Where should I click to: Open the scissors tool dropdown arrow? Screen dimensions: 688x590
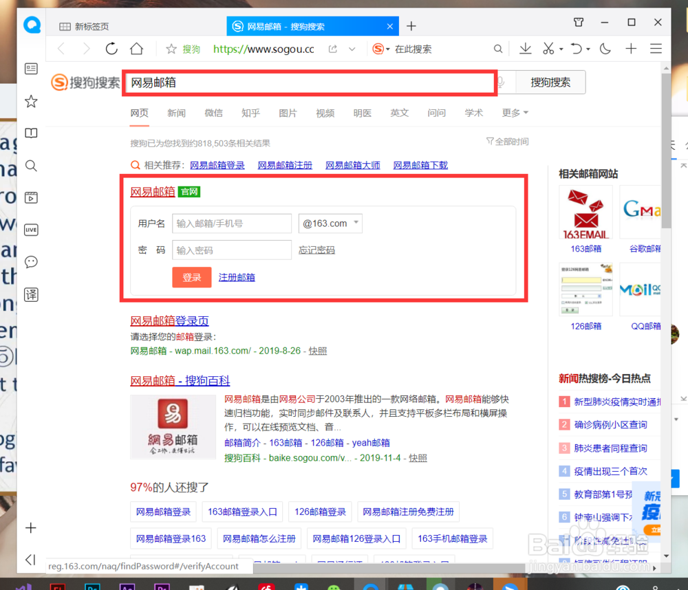pos(561,49)
